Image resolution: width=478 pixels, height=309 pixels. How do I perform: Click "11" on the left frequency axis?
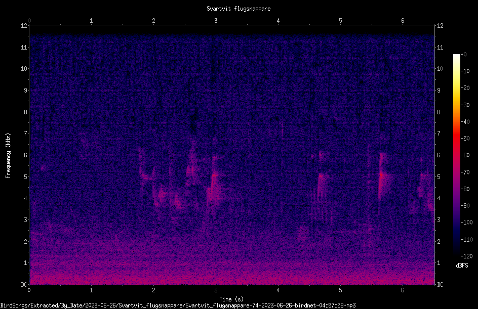[x=24, y=47]
